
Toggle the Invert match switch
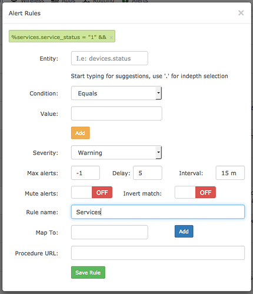click(195, 192)
